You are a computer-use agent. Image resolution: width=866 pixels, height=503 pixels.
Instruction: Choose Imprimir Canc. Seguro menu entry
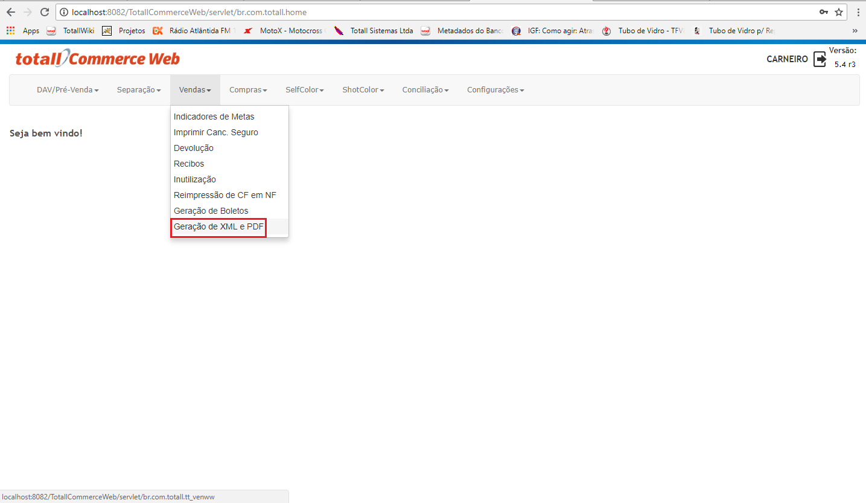229,132
